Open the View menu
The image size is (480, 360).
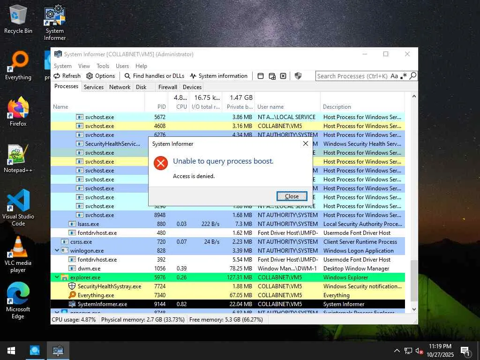84,66
